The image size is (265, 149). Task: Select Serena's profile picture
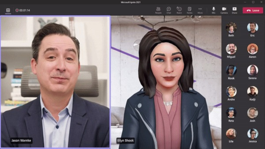[x=252, y=70]
